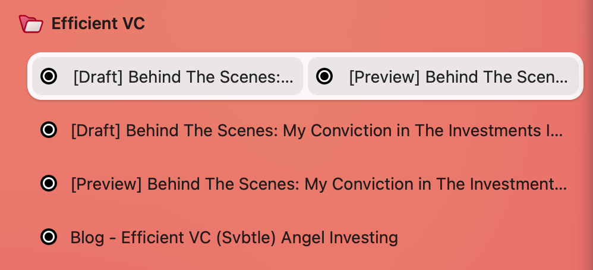This screenshot has width=593, height=270.
Task: Click the favicon beside the unsplit Draft tab
Action: click(49, 130)
